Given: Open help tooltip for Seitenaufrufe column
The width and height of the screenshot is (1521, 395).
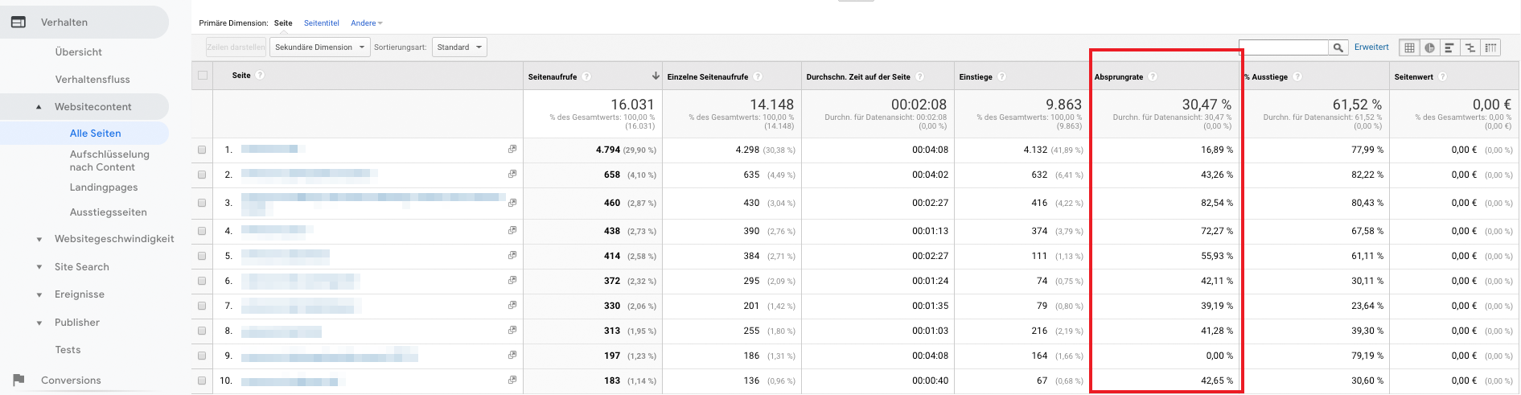Looking at the screenshot, I should [587, 76].
